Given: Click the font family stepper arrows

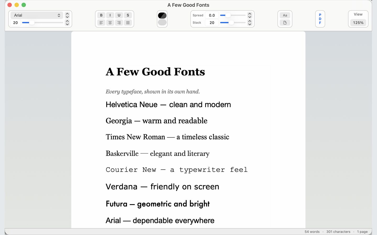Looking at the screenshot, I should 67,15.
